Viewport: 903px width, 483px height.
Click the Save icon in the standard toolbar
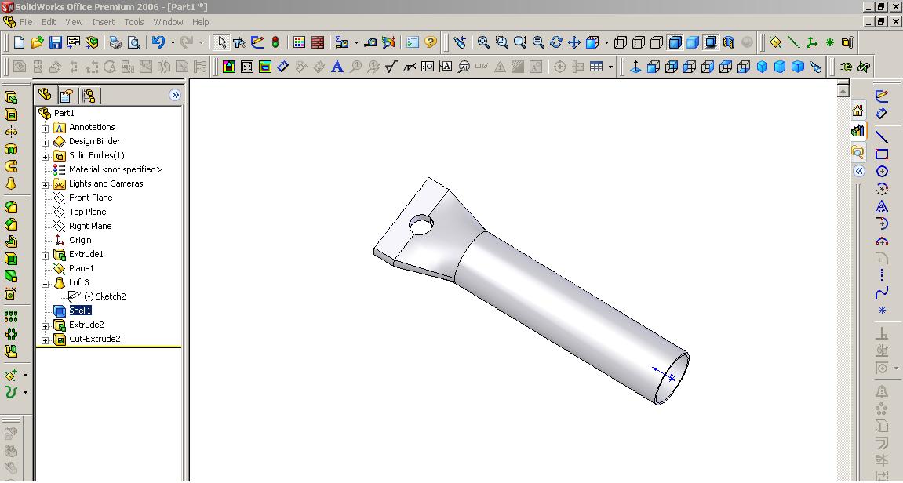(56, 42)
